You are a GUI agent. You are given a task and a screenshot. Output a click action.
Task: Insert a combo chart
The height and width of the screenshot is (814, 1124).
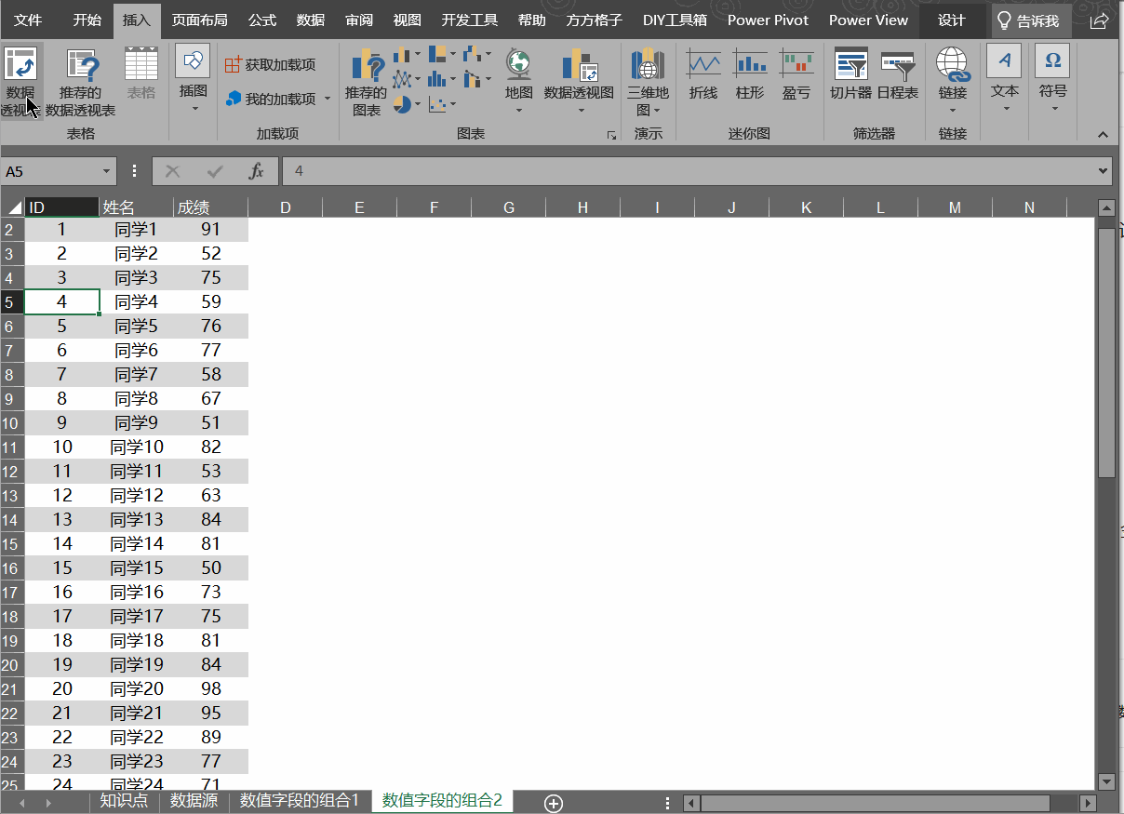click(x=476, y=79)
